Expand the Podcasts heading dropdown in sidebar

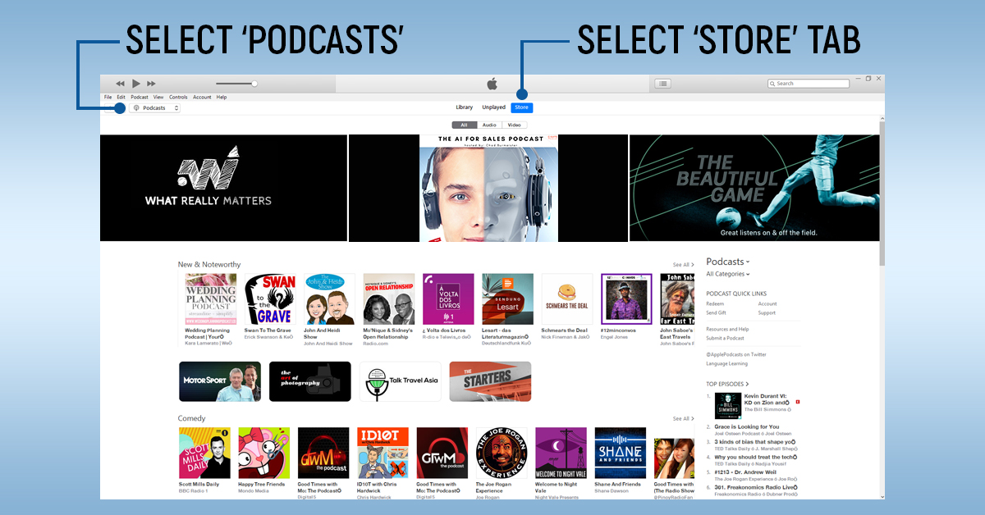pos(728,262)
